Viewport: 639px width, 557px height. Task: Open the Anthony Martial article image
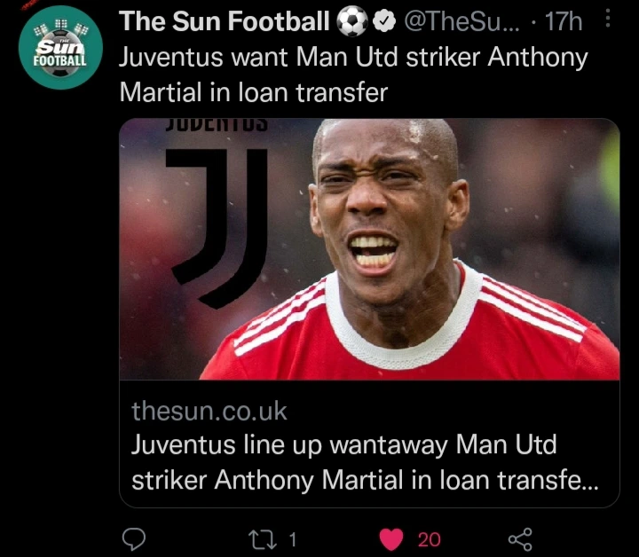pos(369,249)
